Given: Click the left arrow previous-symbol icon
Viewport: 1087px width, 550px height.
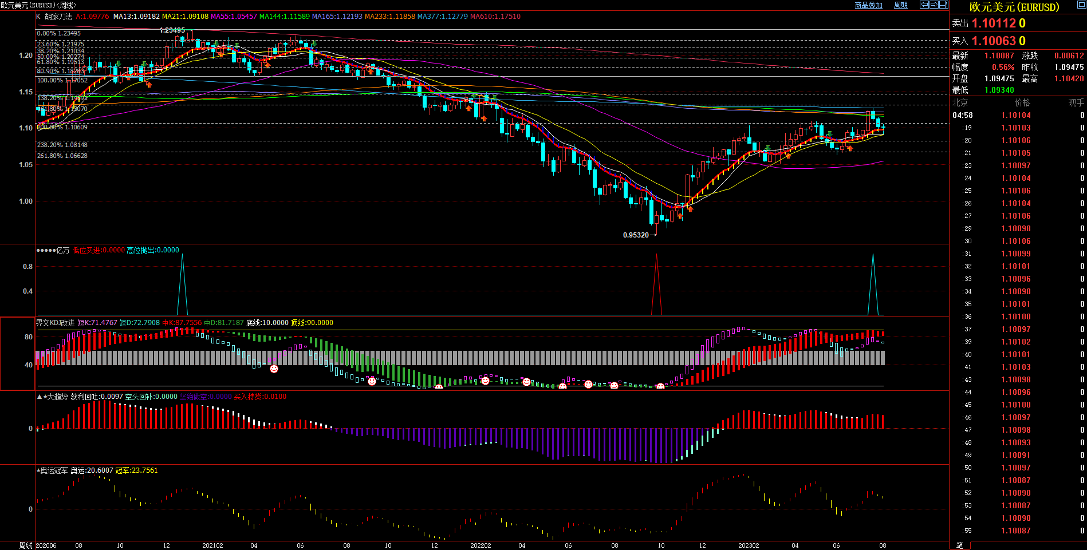Looking at the screenshot, I should click(x=924, y=5).
